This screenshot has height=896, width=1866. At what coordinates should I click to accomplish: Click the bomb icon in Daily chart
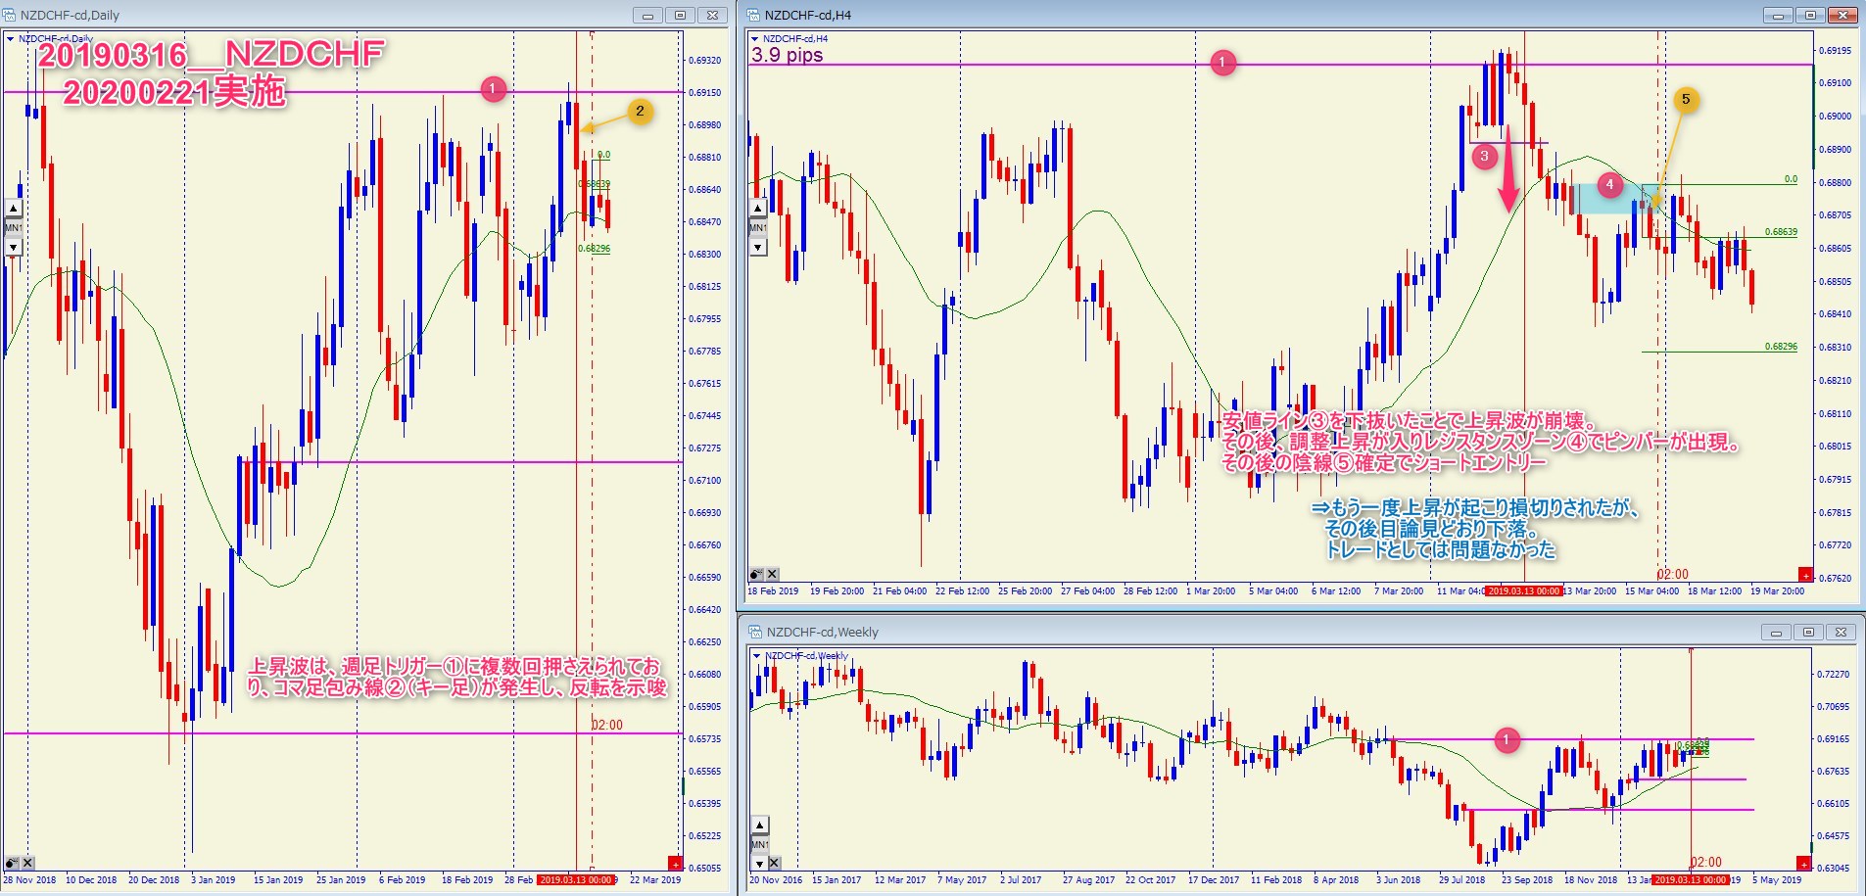(11, 863)
